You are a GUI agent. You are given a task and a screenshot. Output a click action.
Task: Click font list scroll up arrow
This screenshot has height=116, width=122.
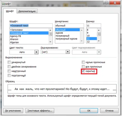pyautogui.click(x=50, y=30)
